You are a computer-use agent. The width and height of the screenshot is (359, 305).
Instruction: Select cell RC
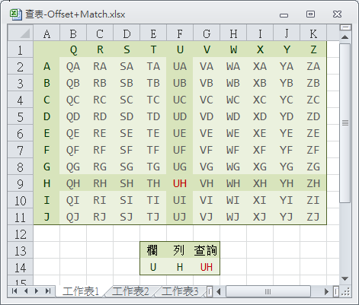(100, 100)
